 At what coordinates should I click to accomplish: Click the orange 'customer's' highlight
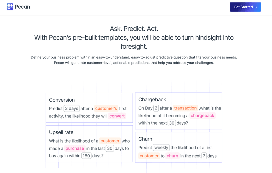pyautogui.click(x=106, y=108)
